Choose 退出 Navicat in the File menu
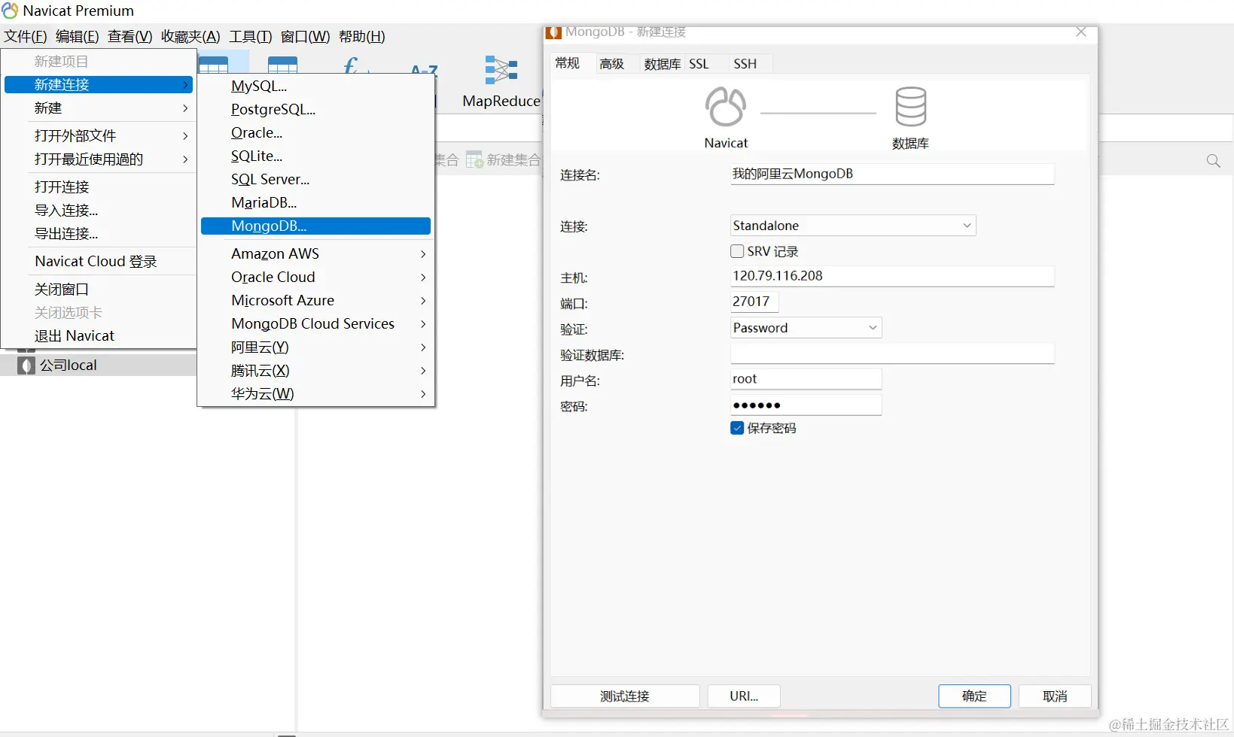Viewport: 1234px width, 737px height. coord(99,336)
